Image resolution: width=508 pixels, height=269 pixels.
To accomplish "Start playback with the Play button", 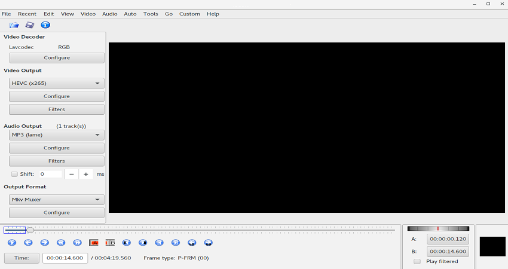I will point(12,243).
